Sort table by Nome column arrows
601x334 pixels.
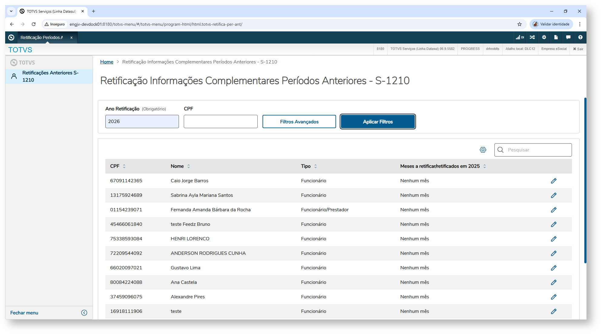[x=189, y=166]
